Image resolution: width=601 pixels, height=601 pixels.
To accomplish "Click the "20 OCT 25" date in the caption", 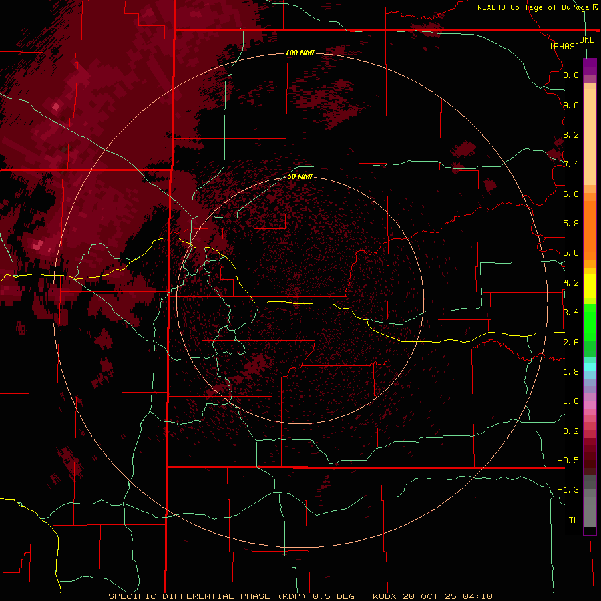I will (431, 596).
